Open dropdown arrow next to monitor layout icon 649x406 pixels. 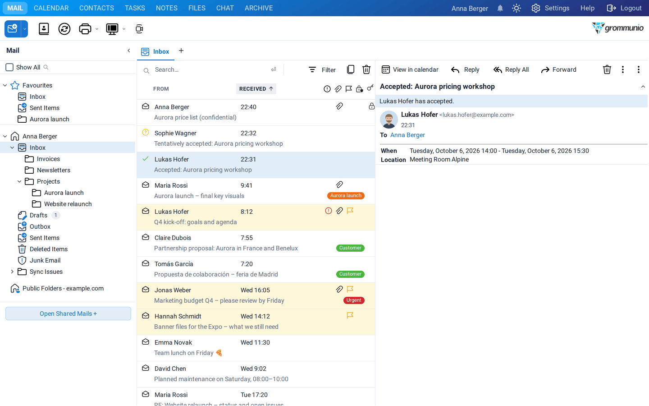[124, 29]
